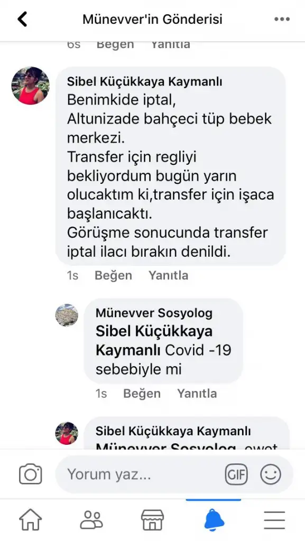Viewport: 305px width, 541px height.
Task: Switch to the Friends tab
Action: click(91, 520)
